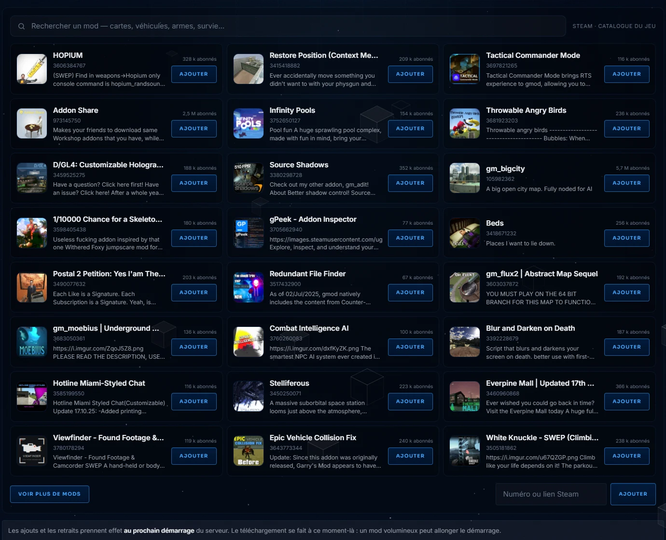Add Epic Vehicle Collision Fix
Screen dimensions: 666x540
[410, 456]
